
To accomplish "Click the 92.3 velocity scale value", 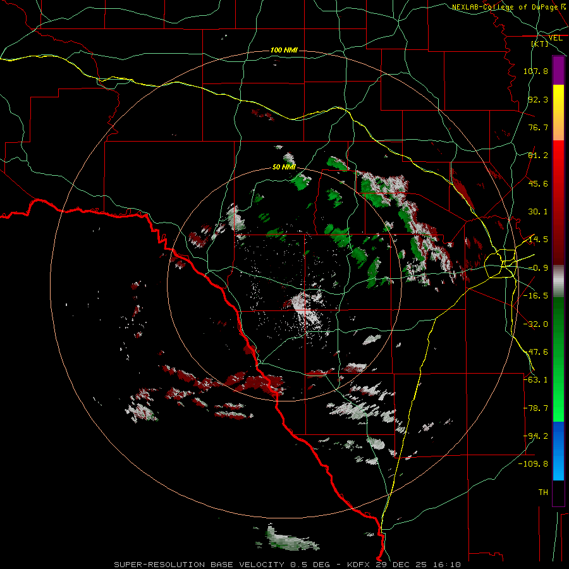I will coord(538,99).
